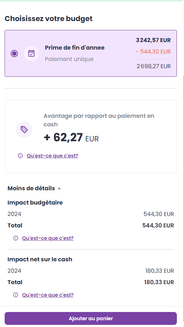Open Qu'est-ce que c'est link under cash advantage

[x=52, y=156]
